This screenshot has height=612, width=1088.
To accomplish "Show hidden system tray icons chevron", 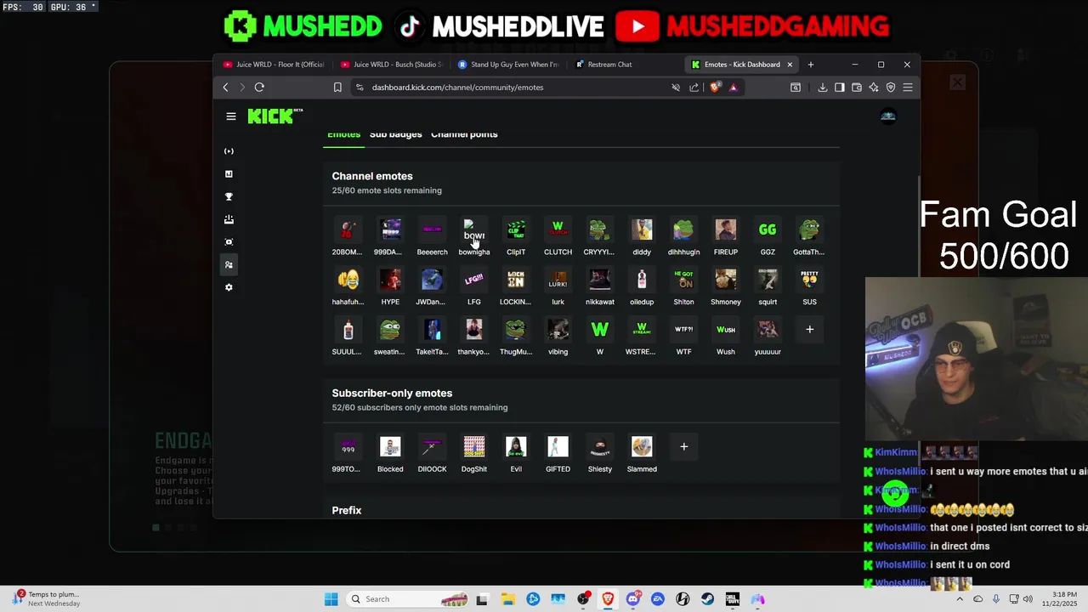I will pos(960,599).
